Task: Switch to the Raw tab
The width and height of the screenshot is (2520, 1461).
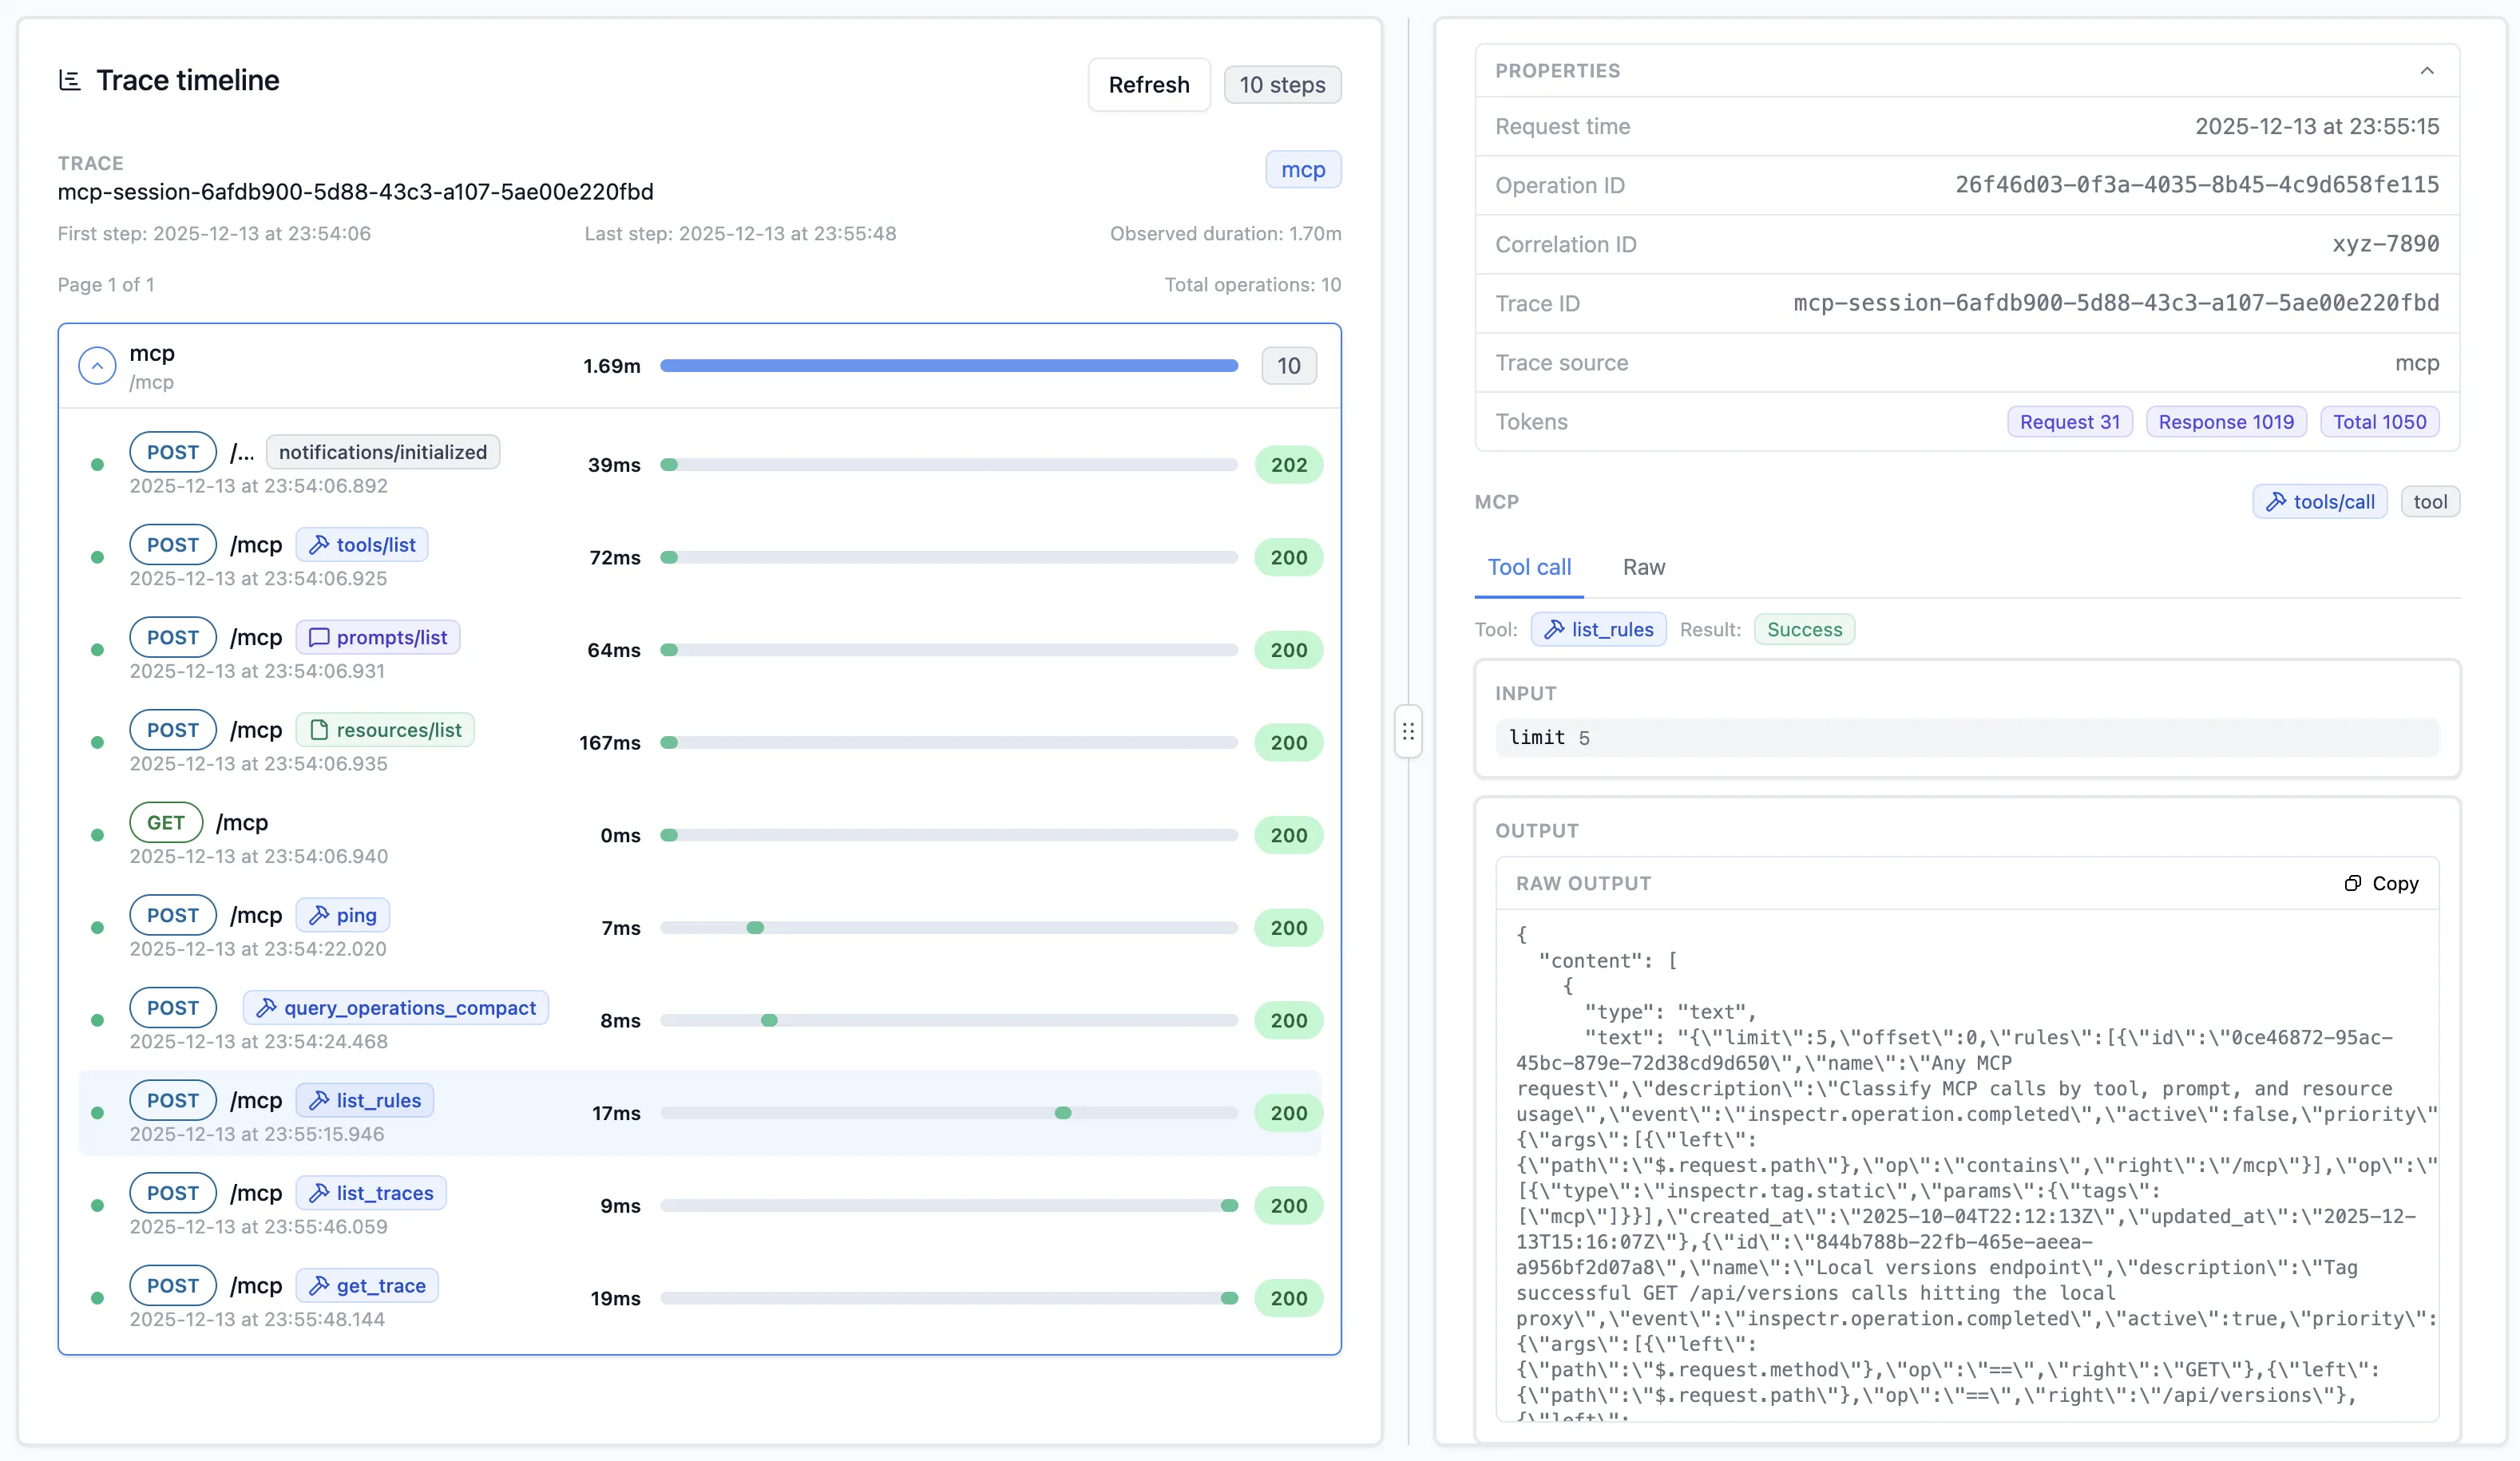Action: pyautogui.click(x=1644, y=567)
